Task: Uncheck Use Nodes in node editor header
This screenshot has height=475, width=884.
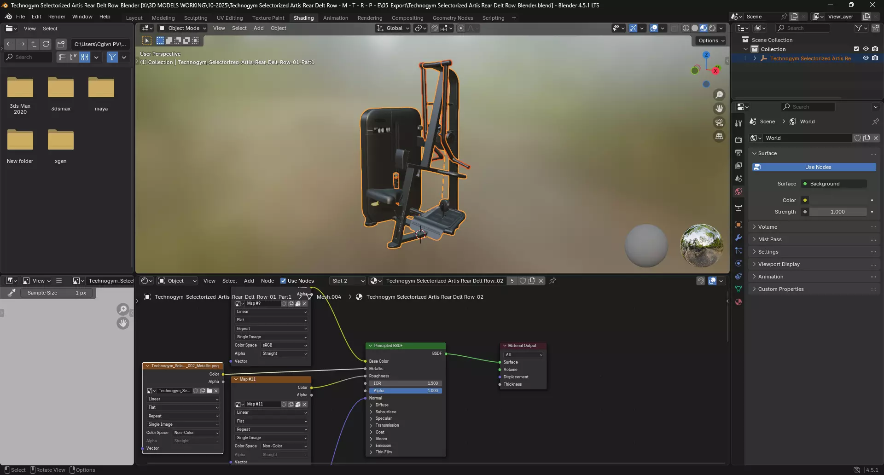Action: click(x=283, y=281)
